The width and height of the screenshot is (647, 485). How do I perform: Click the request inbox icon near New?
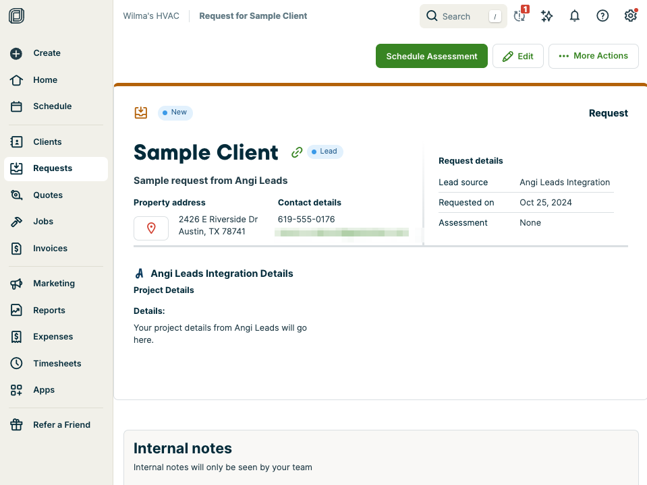[140, 112]
